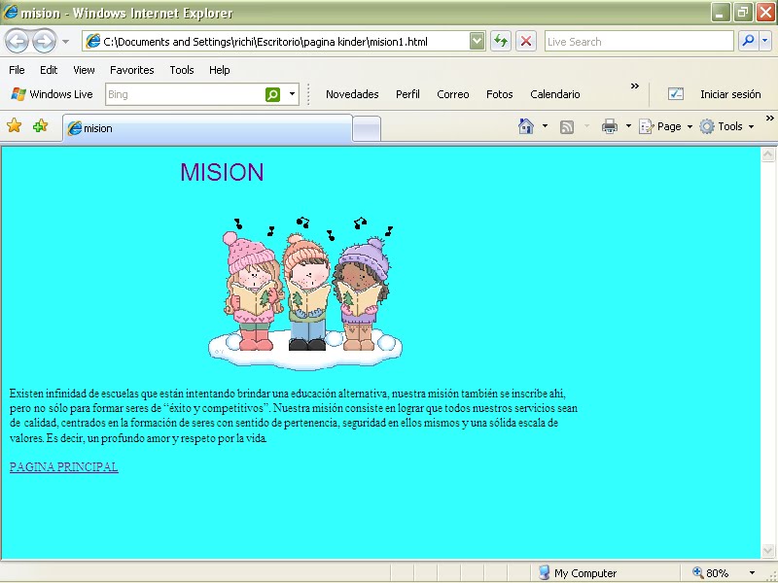
Task: Open Fotos in the Windows Live toolbar
Action: point(500,94)
